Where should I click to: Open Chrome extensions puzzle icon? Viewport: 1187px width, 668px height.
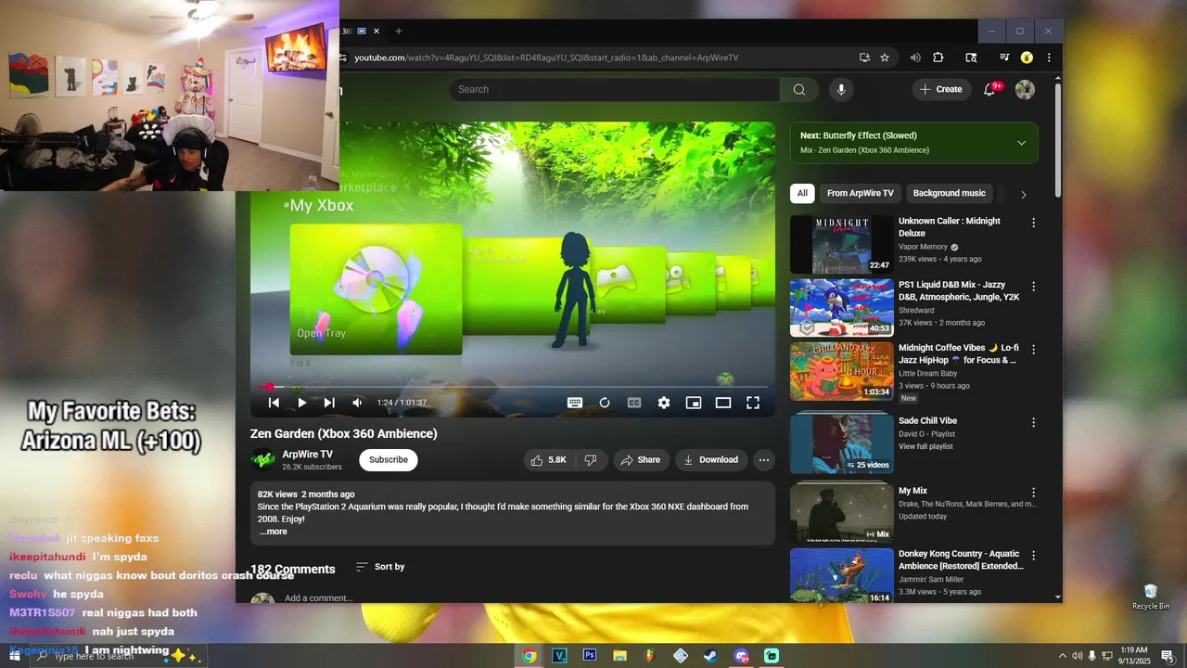938,58
